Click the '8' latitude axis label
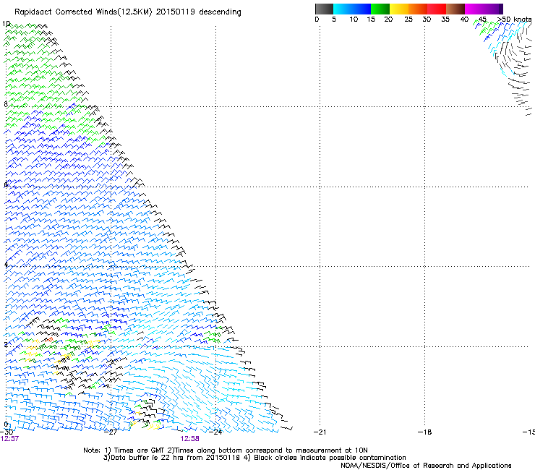The height and width of the screenshot is (470, 535). point(6,104)
